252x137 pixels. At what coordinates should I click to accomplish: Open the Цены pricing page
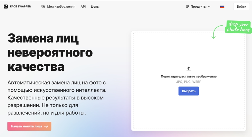[95, 7]
